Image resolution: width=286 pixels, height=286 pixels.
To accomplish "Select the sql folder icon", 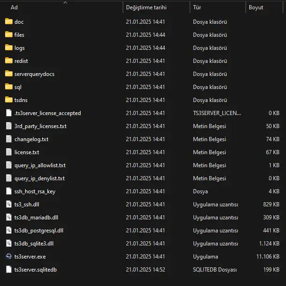I will point(9,87).
